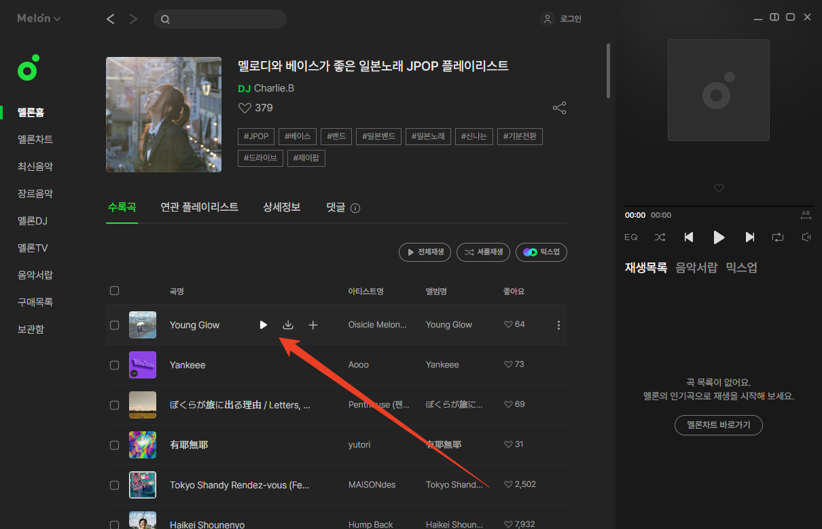Open the comments info tooltip icon
The height and width of the screenshot is (529, 822).
(355, 208)
